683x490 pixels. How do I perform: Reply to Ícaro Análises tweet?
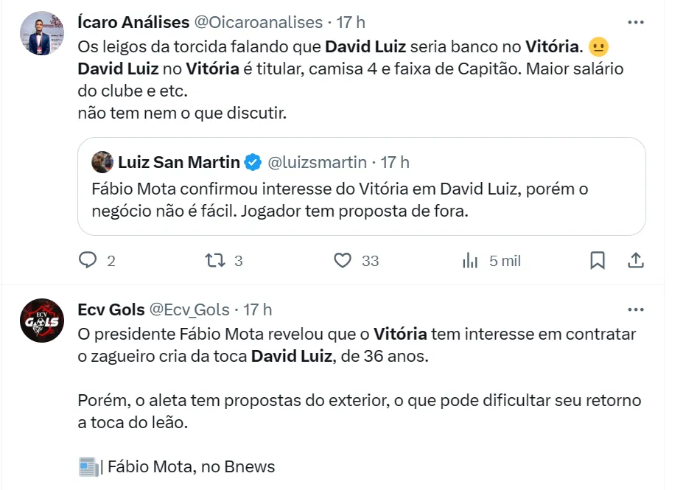tap(88, 260)
